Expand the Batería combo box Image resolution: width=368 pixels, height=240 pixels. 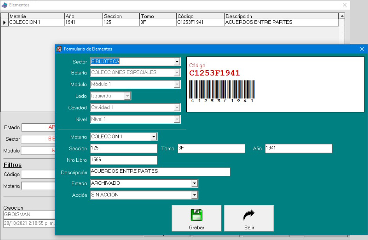[x=177, y=73]
